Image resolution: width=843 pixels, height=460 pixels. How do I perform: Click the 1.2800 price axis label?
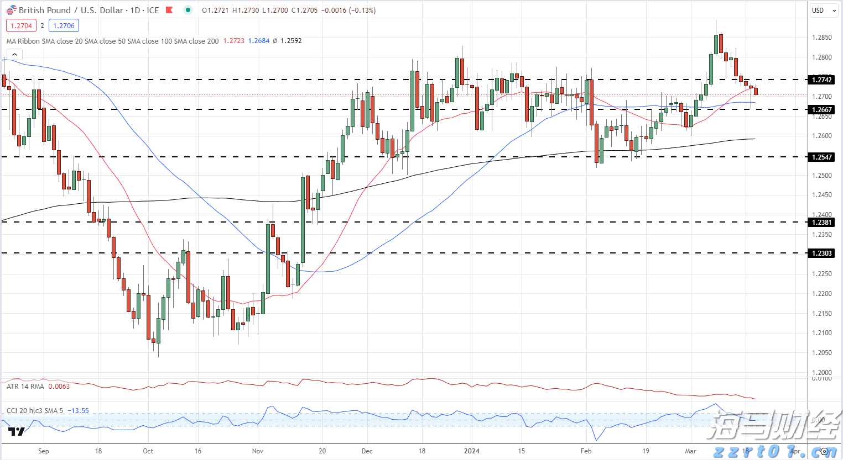[821, 57]
